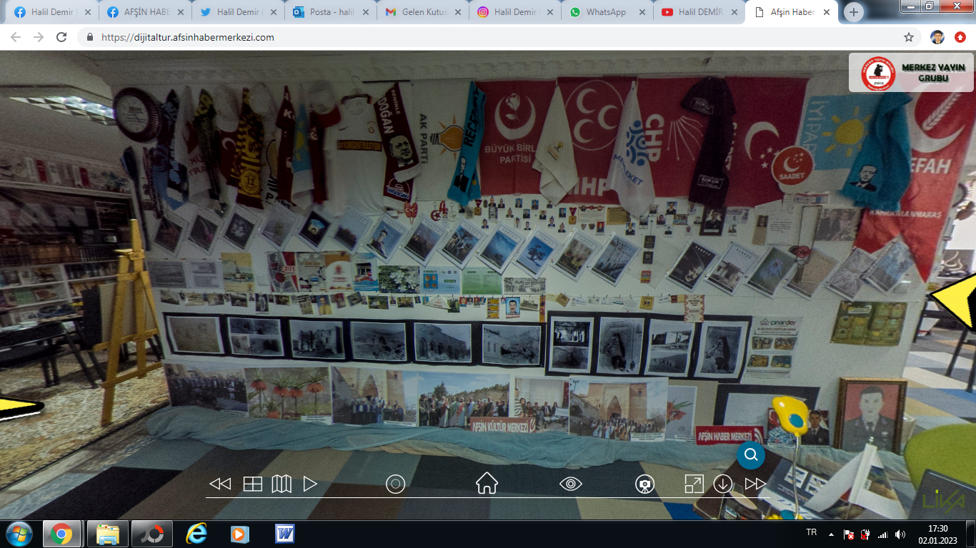Image resolution: width=976 pixels, height=548 pixels.
Task: Go forward in Chrome
Action: [39, 37]
